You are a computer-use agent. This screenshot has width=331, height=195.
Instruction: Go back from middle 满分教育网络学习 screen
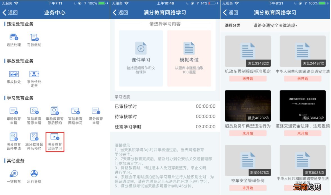point(120,13)
